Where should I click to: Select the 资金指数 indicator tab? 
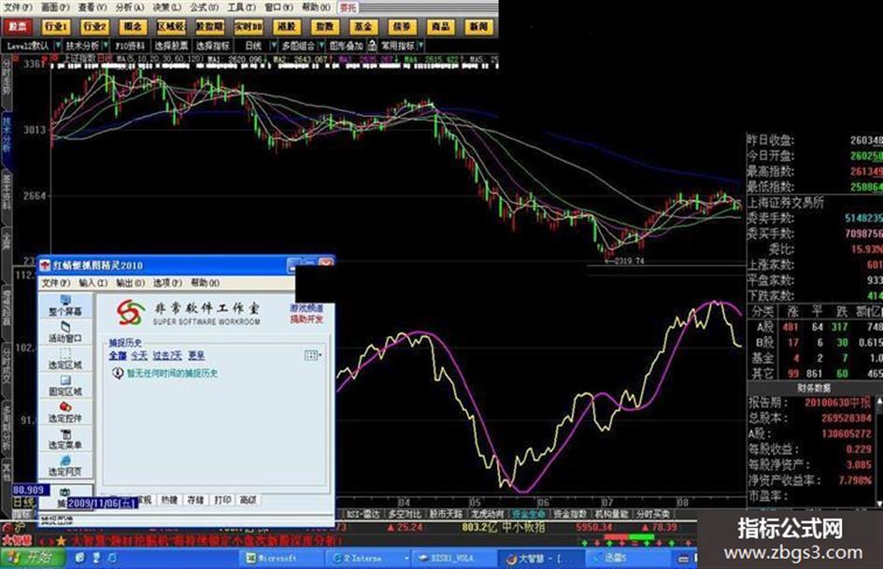point(570,514)
